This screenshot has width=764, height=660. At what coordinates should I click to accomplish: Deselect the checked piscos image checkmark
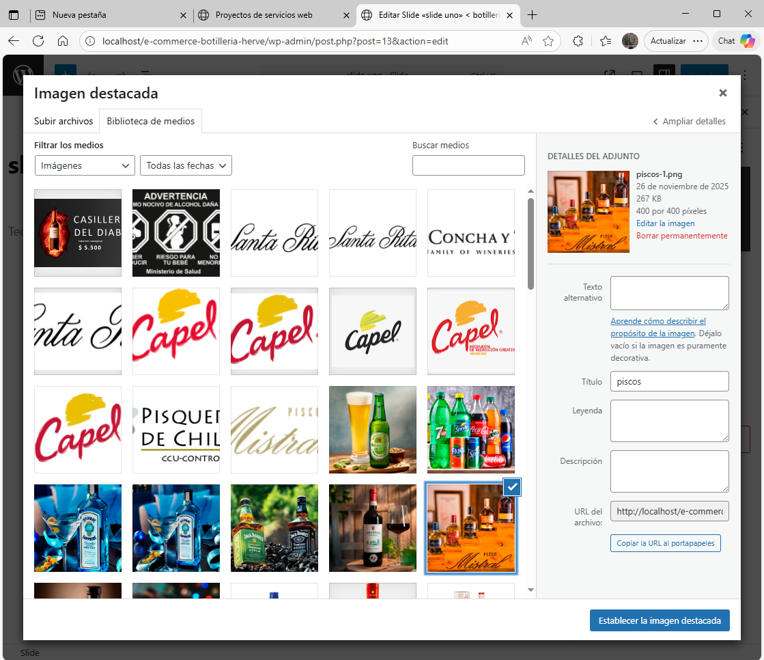coord(512,486)
